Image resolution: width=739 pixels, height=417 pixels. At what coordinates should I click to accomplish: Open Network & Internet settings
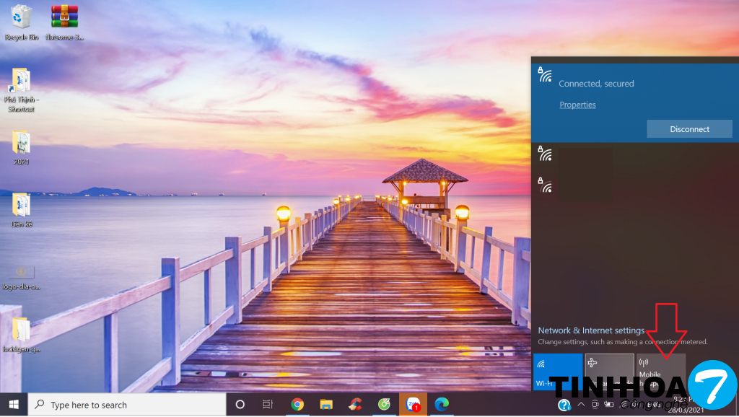coord(591,330)
